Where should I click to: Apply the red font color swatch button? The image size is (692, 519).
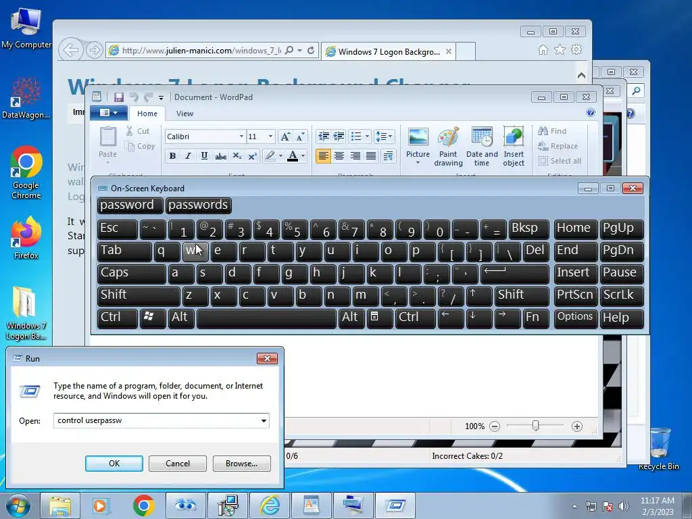(292, 156)
